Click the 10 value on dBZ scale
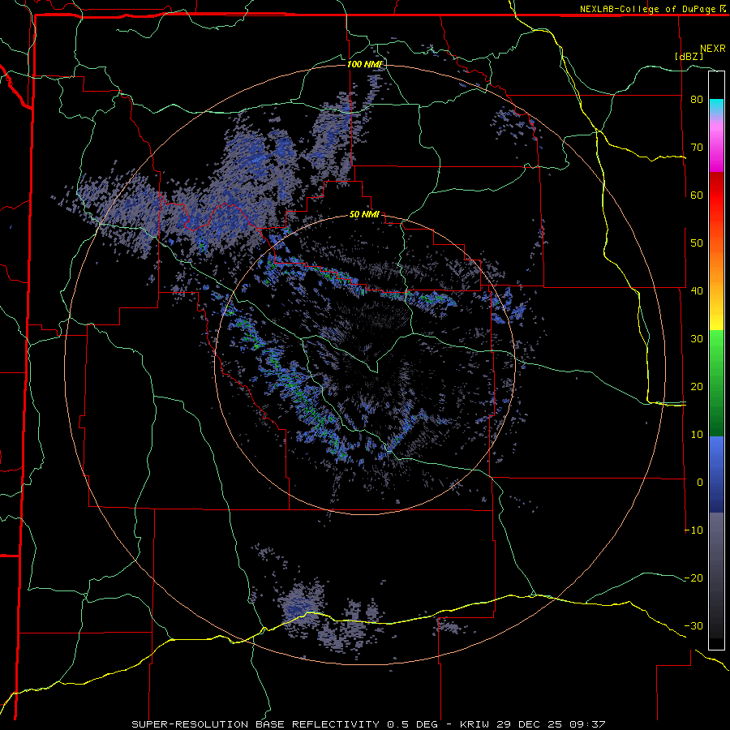Viewport: 730px width, 730px height. coord(697,435)
